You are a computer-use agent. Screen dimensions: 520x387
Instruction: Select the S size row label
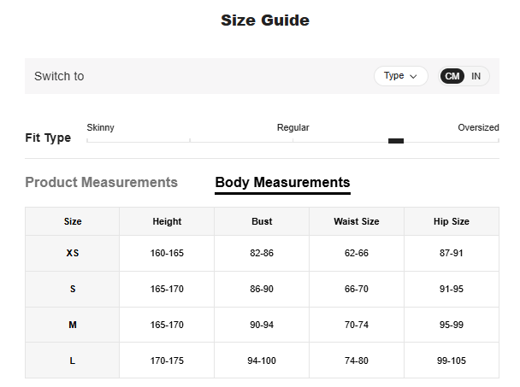pyautogui.click(x=73, y=290)
